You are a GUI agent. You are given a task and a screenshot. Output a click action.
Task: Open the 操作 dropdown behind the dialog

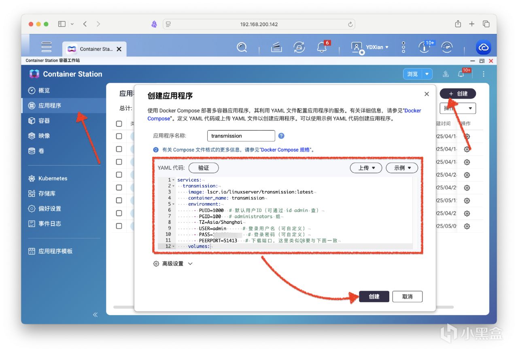click(x=458, y=108)
